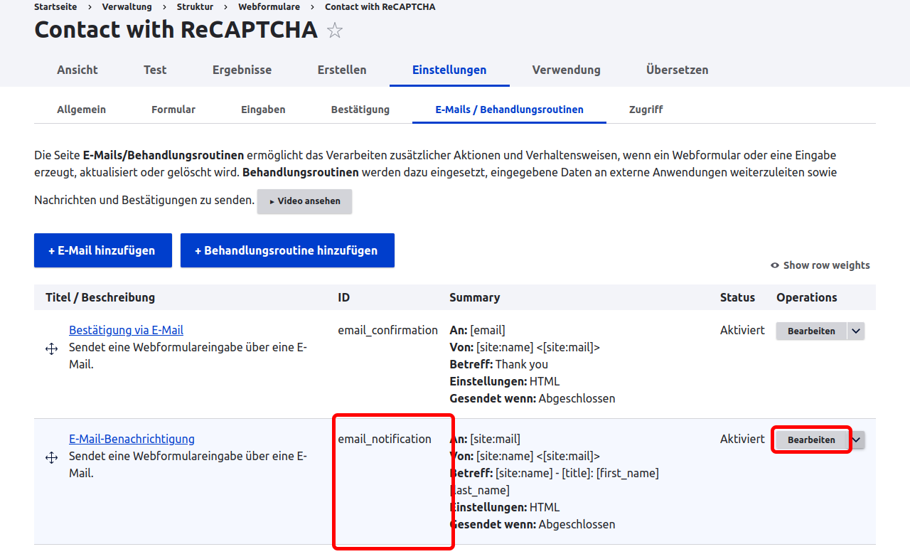The height and width of the screenshot is (559, 910).
Task: Toggle Show row weights
Action: (820, 265)
